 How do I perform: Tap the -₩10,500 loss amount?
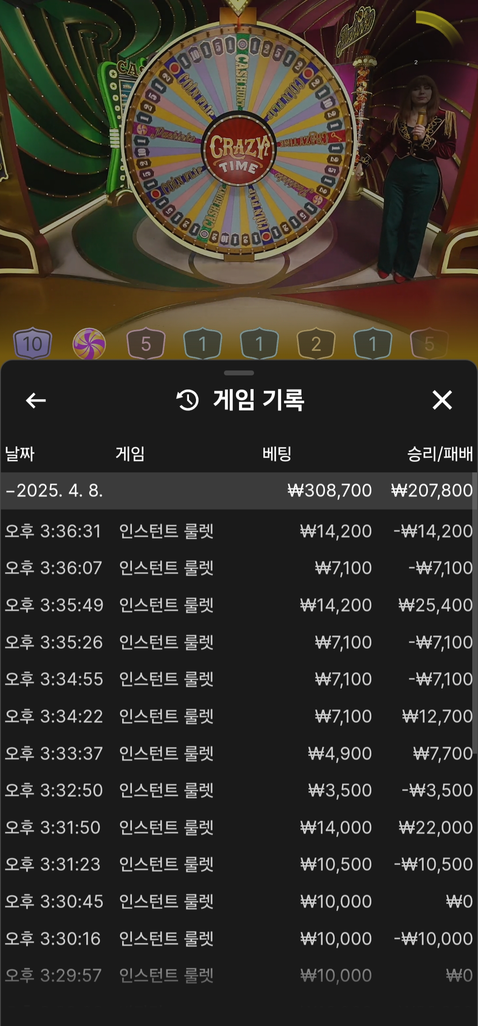433,864
